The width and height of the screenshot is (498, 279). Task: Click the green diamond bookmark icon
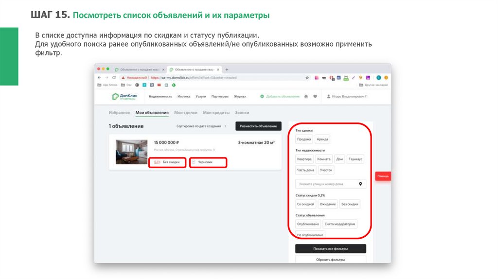click(x=174, y=85)
